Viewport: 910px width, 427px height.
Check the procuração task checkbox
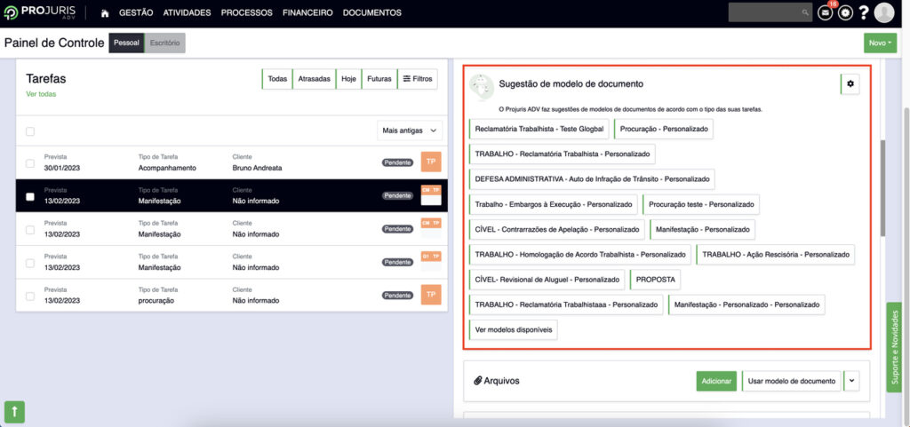coord(30,297)
